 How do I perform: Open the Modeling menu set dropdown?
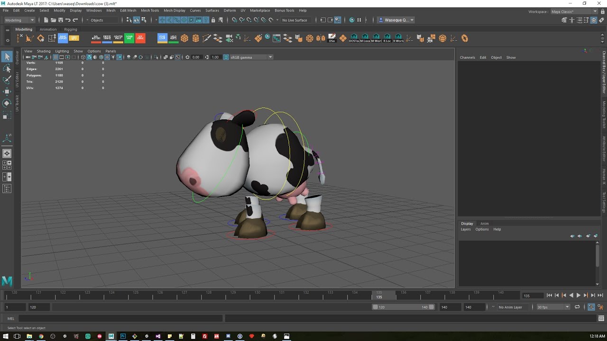[19, 20]
